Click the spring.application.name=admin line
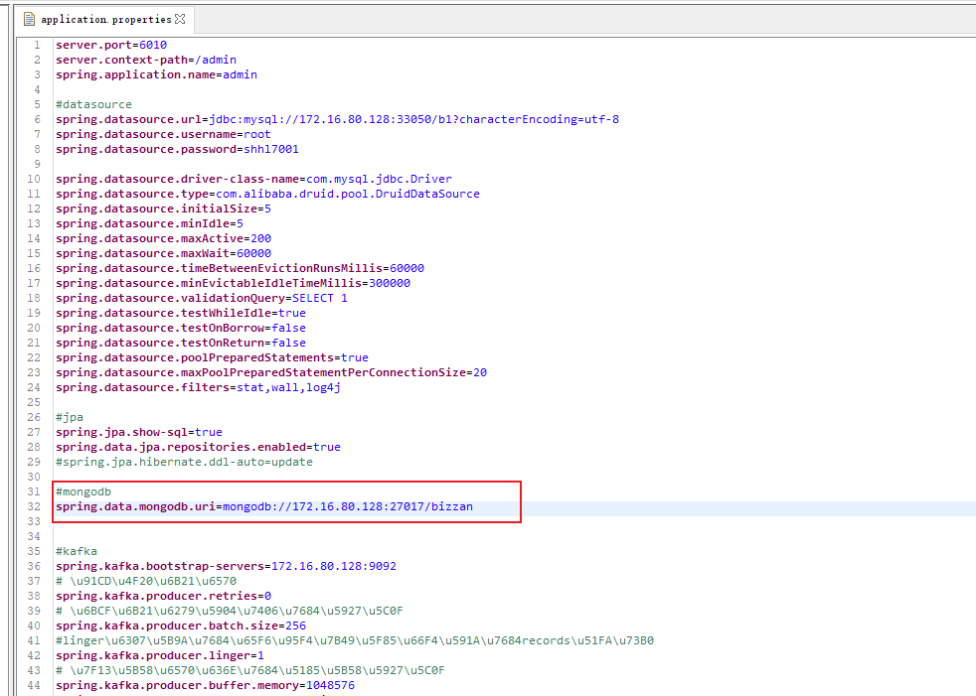Viewport: 976px width, 696px height. (156, 74)
